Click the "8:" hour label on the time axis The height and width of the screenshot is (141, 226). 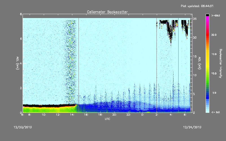(x=30, y=115)
